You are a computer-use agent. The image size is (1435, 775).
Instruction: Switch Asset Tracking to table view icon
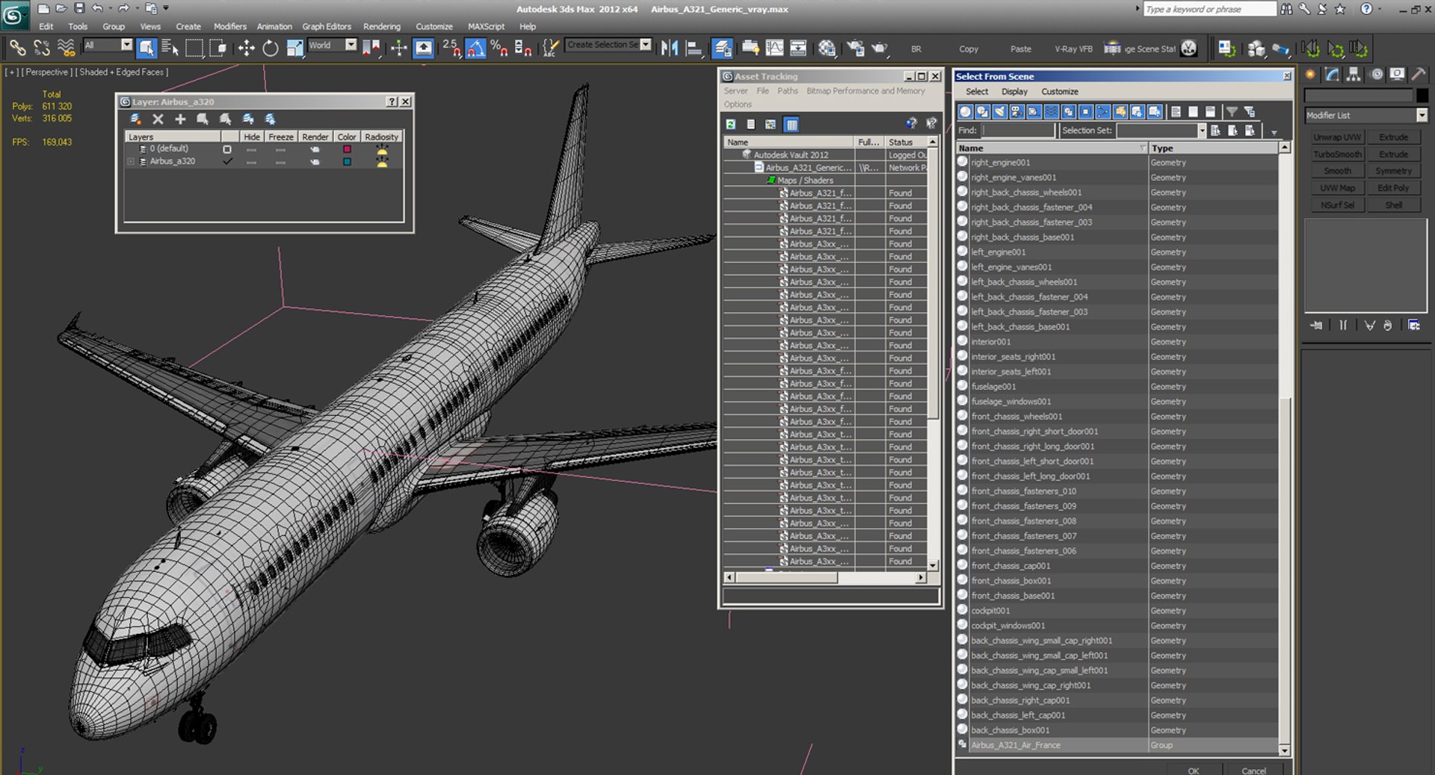tap(791, 124)
